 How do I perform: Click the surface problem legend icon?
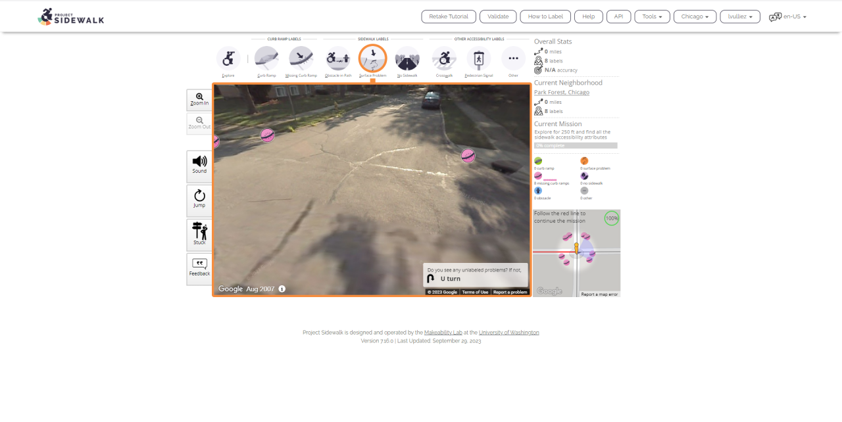[x=584, y=161]
